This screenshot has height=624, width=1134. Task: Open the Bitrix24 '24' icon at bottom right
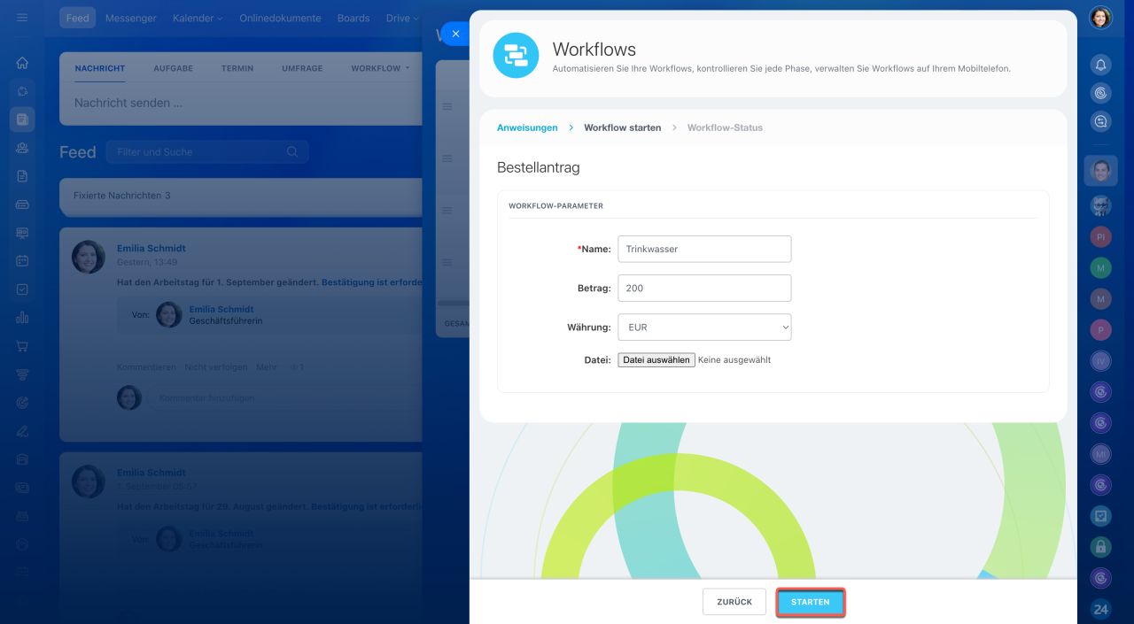1100,609
